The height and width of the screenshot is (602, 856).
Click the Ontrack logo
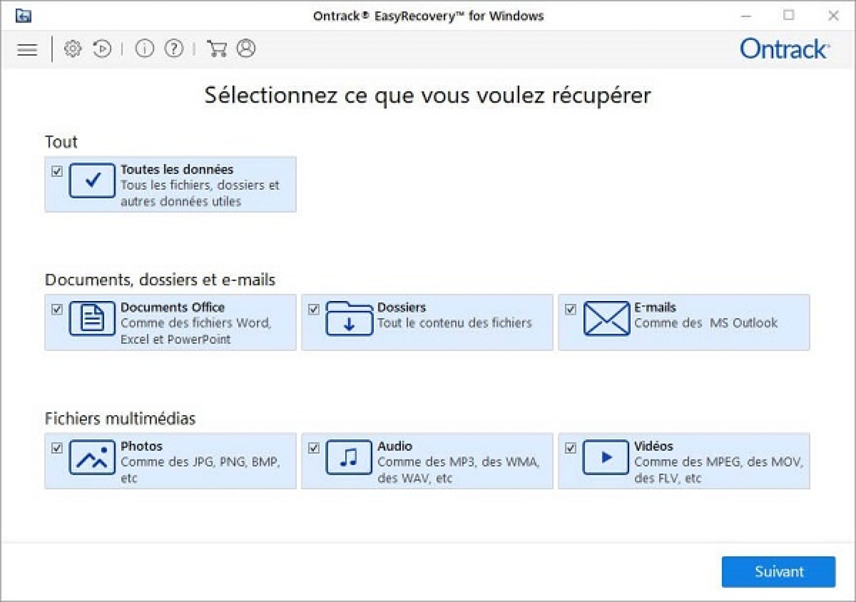pos(784,49)
